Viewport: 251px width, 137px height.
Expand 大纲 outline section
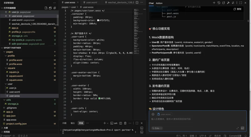pos(4,128)
